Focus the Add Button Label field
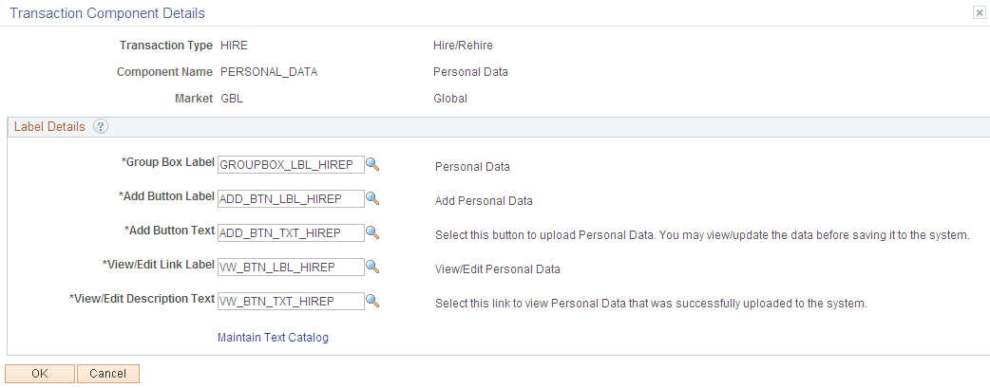The height and width of the screenshot is (388, 990). coord(291,198)
